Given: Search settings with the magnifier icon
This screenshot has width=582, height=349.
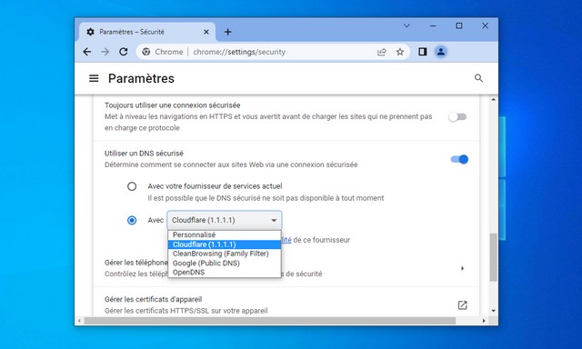Looking at the screenshot, I should 478,78.
